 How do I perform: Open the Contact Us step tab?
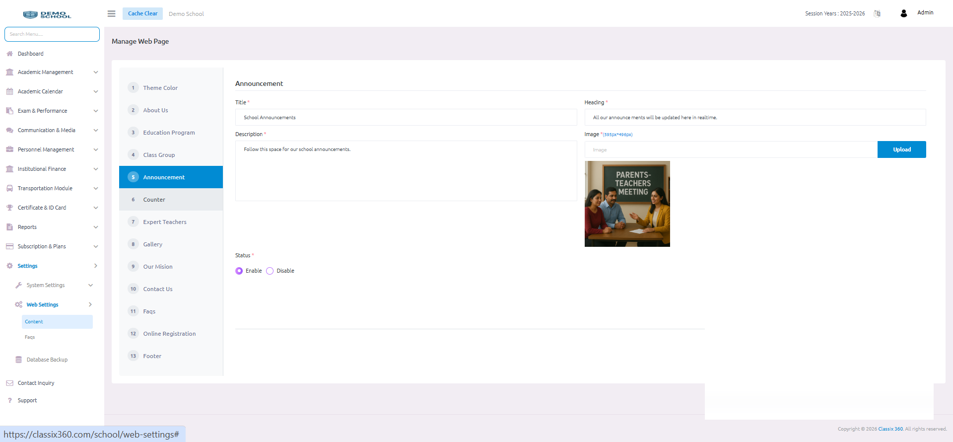click(x=171, y=289)
